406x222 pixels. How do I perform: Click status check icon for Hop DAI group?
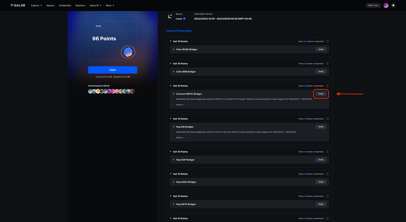click(x=327, y=119)
